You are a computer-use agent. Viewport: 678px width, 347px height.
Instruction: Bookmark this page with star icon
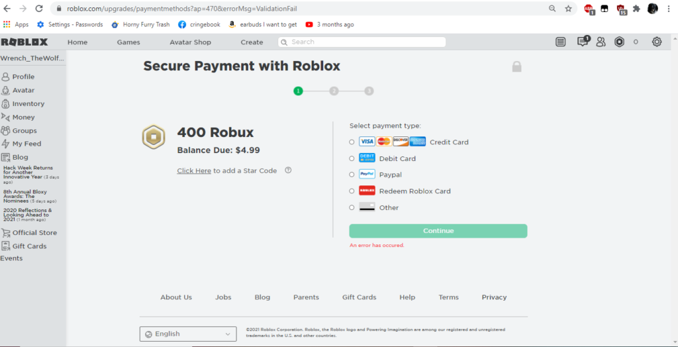568,9
